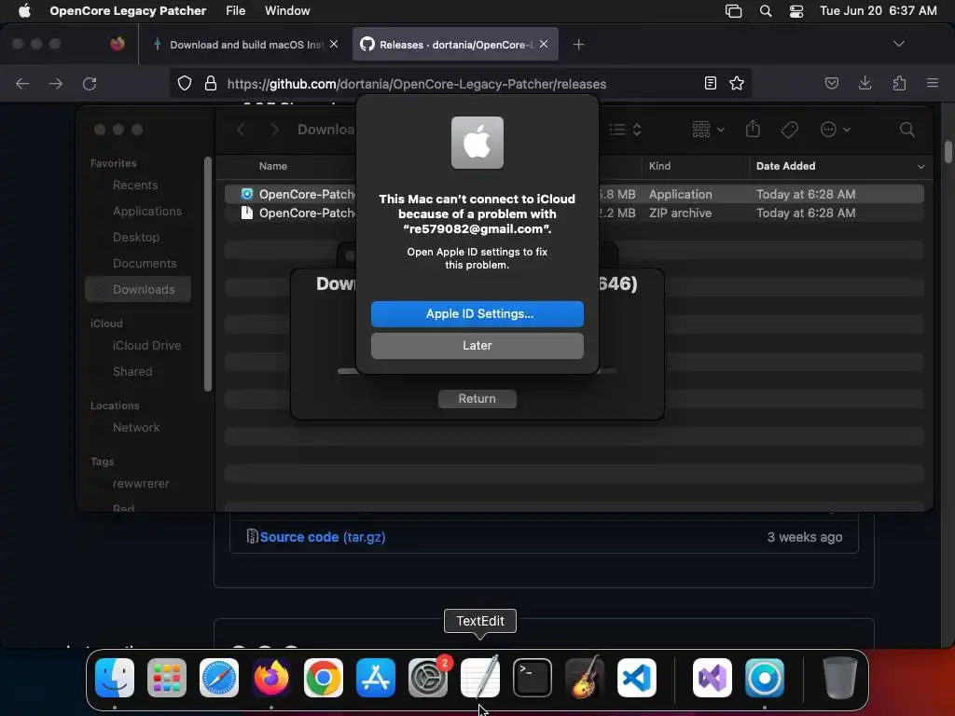The image size is (955, 716).
Task: Go forward in the Finder window
Action: tap(275, 129)
